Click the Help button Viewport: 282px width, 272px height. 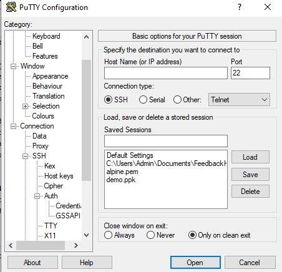click(87, 263)
